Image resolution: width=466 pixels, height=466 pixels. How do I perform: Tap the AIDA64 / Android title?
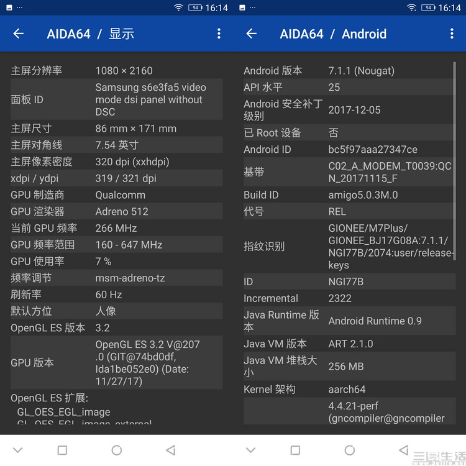(x=333, y=34)
